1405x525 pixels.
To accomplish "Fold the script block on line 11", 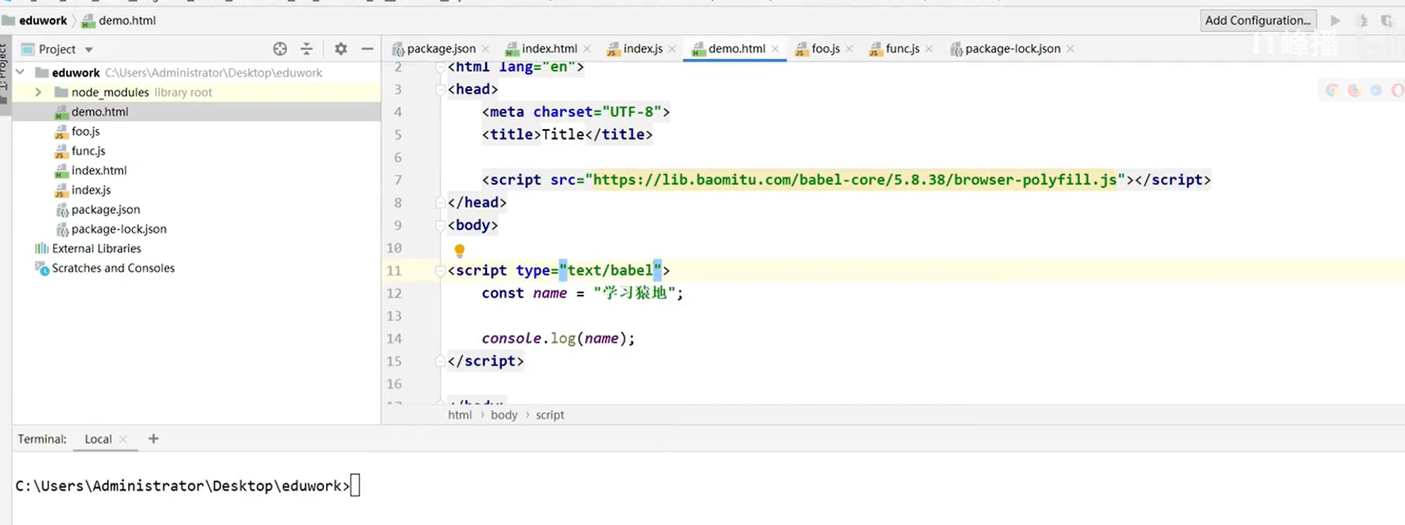I will [x=440, y=271].
